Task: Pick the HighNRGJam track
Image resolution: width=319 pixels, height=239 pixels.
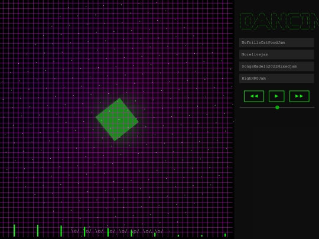Action: [276, 78]
